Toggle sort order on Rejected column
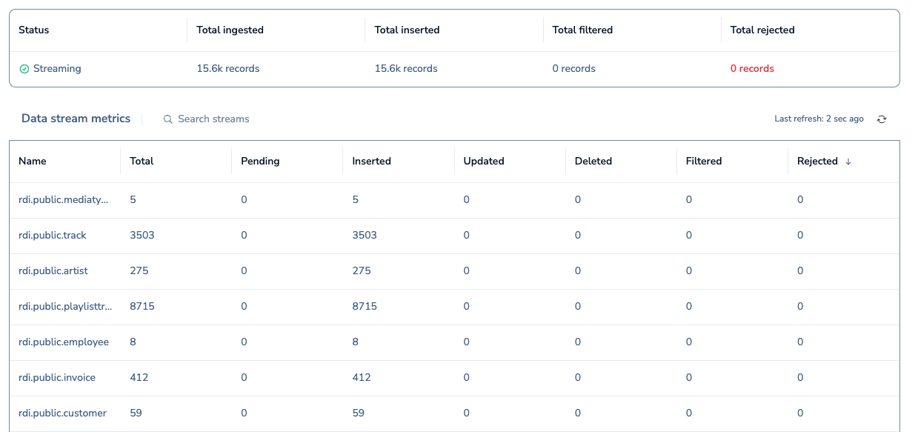The height and width of the screenshot is (432, 918). [x=817, y=161]
